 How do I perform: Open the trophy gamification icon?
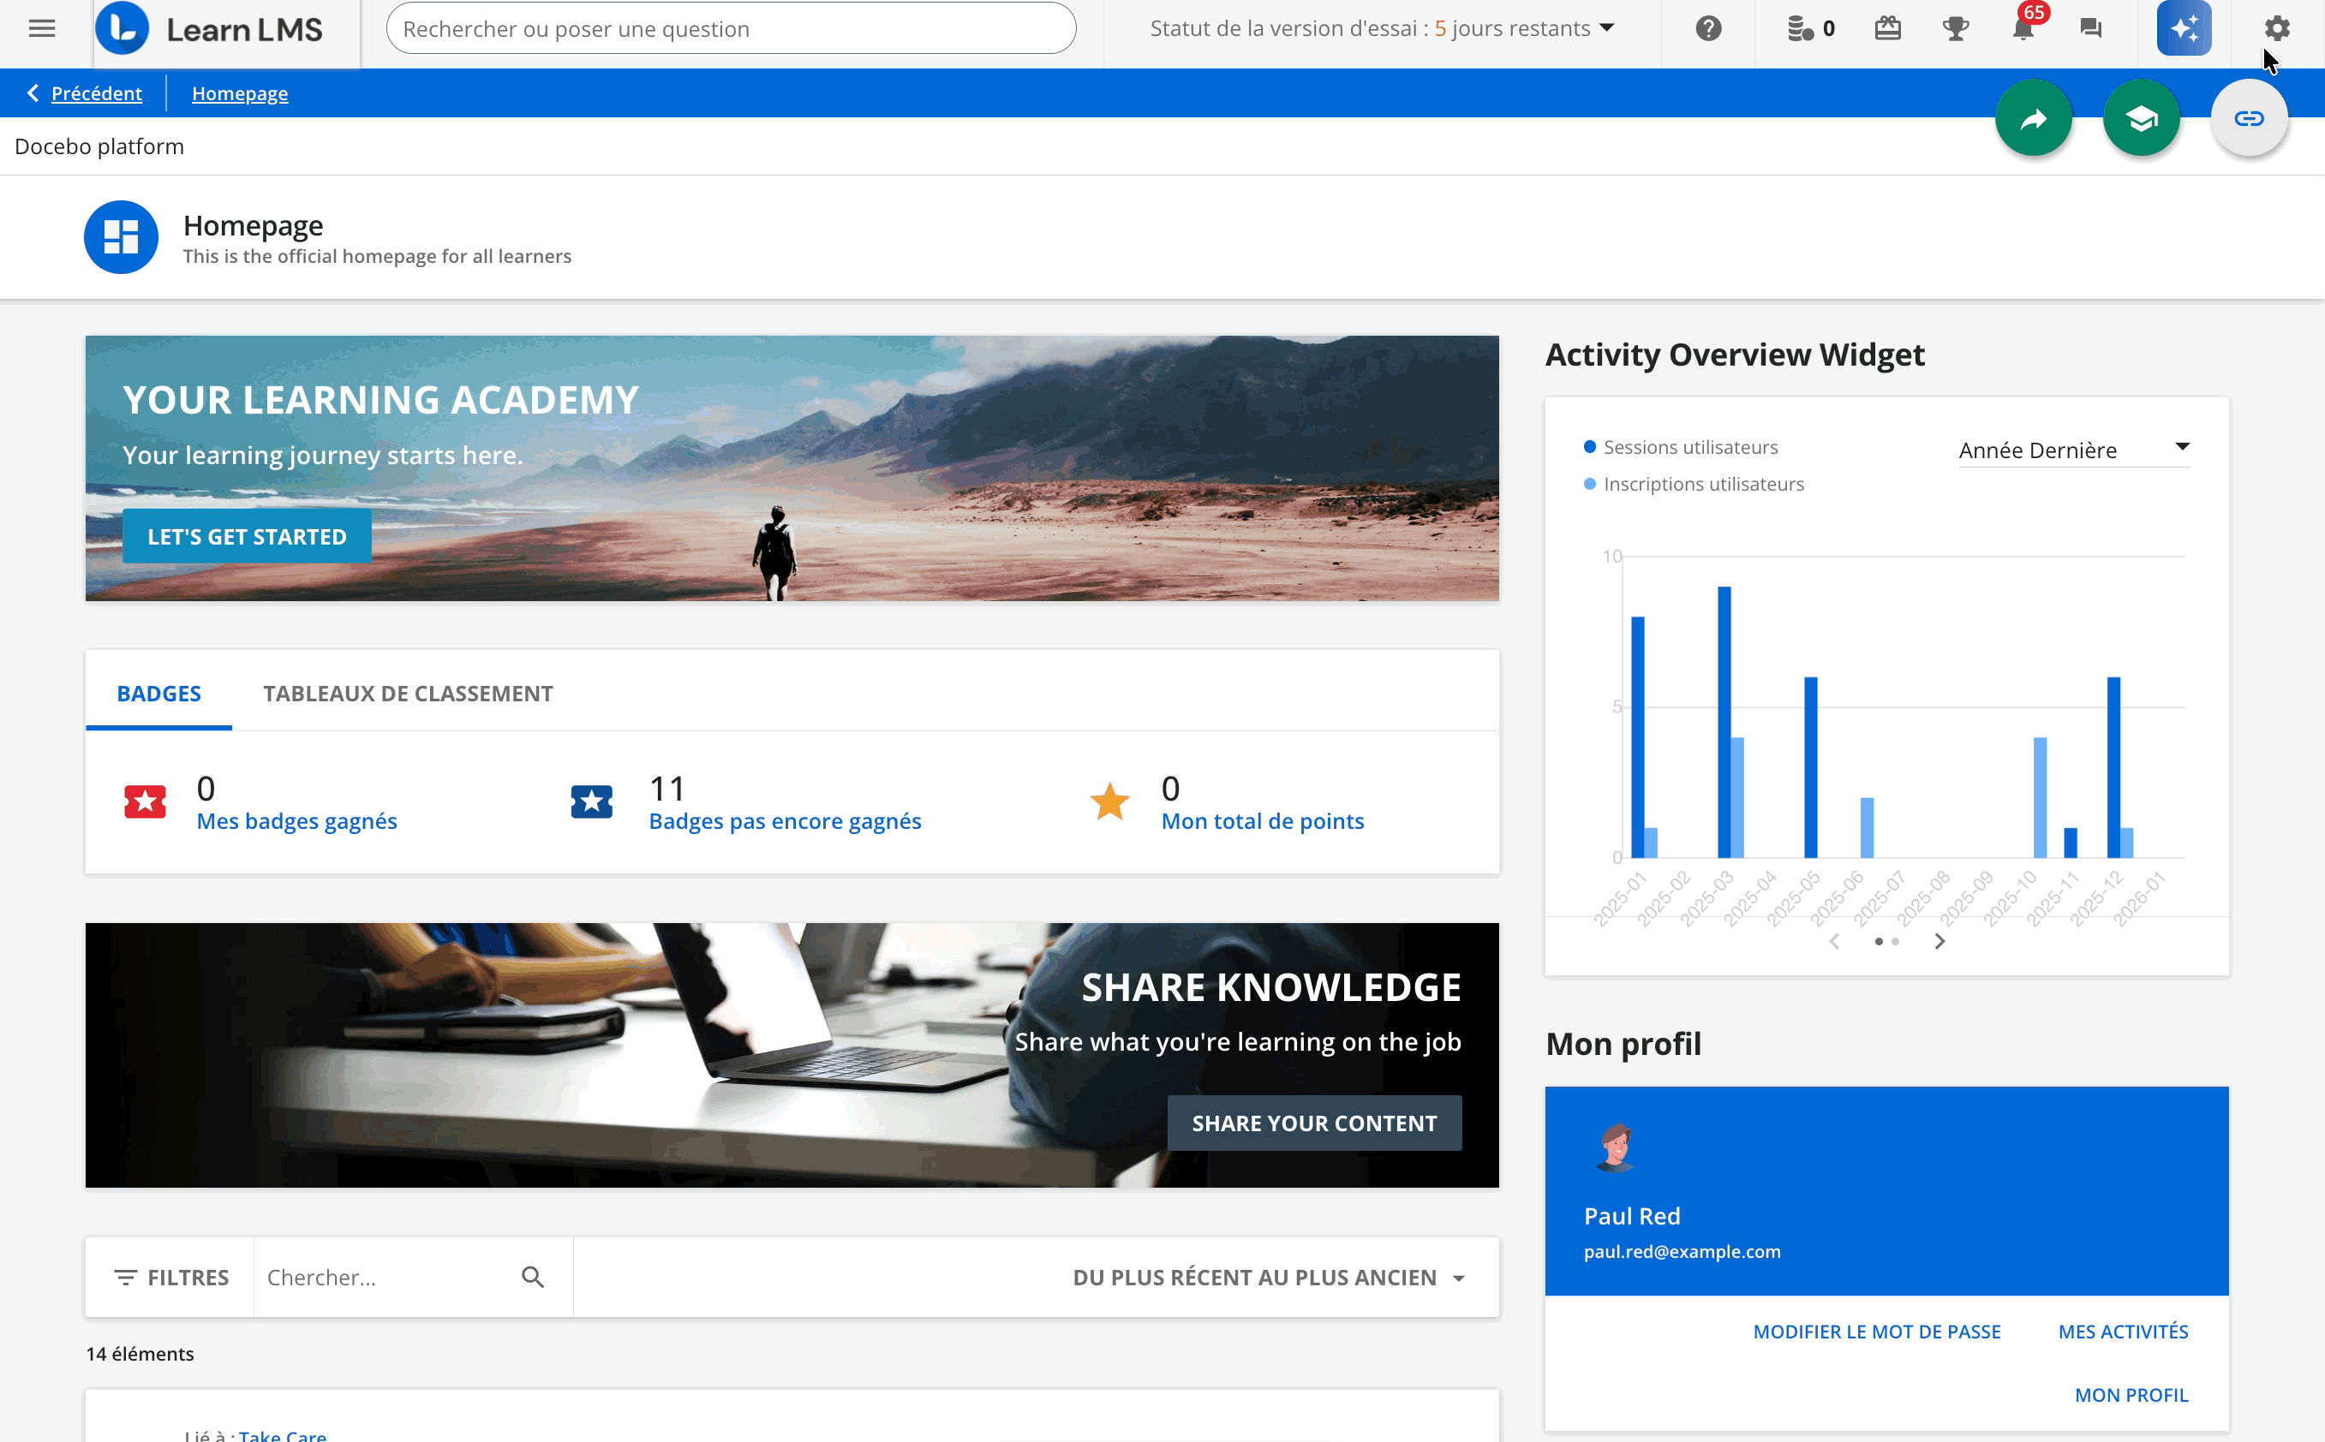[x=1955, y=28]
